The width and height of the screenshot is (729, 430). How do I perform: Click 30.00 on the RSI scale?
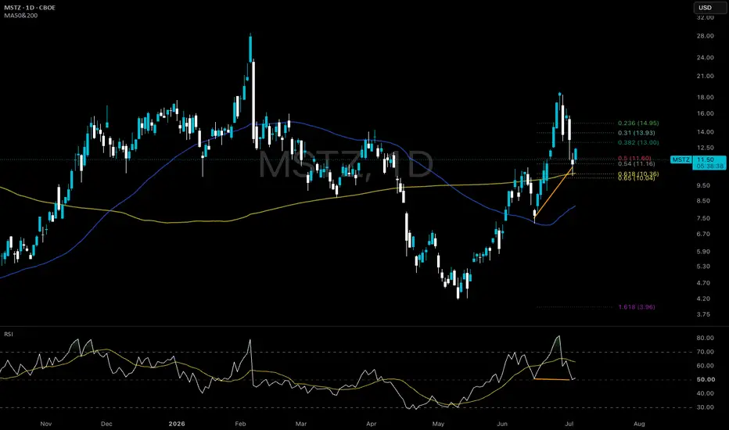coord(706,407)
